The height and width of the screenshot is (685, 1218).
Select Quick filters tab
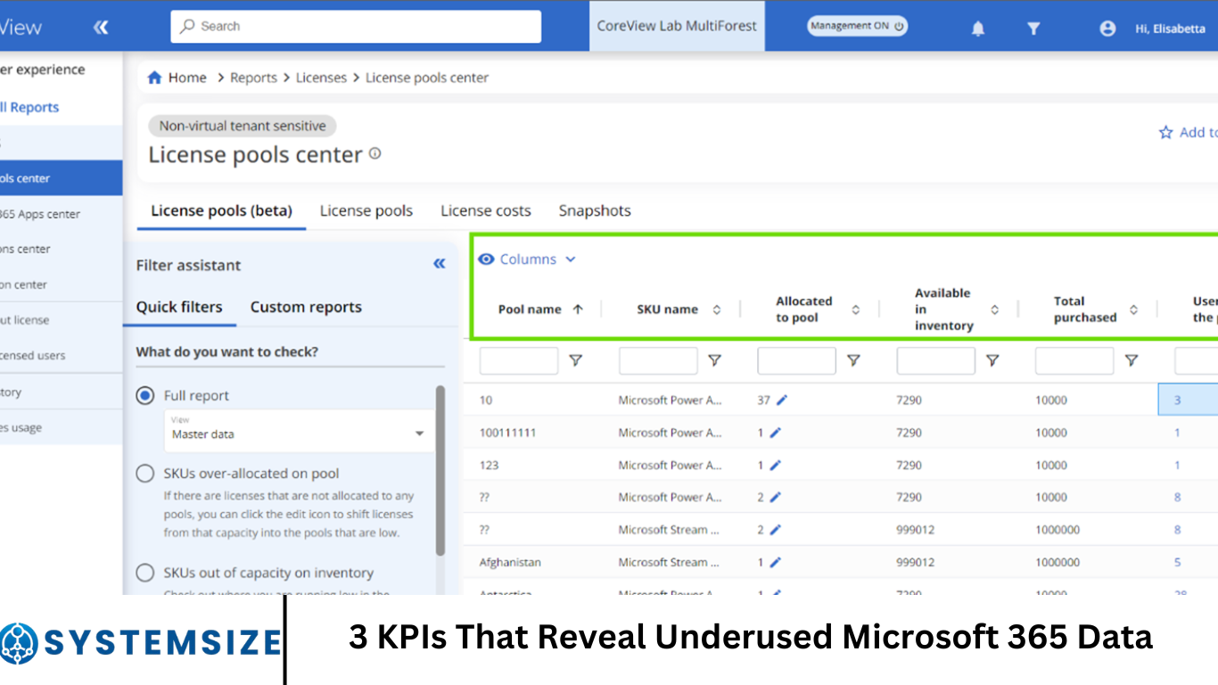(179, 307)
